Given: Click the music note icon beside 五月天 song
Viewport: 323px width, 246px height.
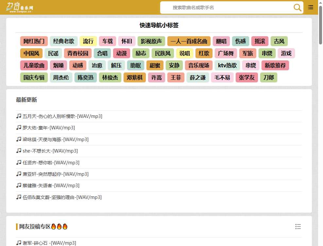Looking at the screenshot, I should 19,116.
